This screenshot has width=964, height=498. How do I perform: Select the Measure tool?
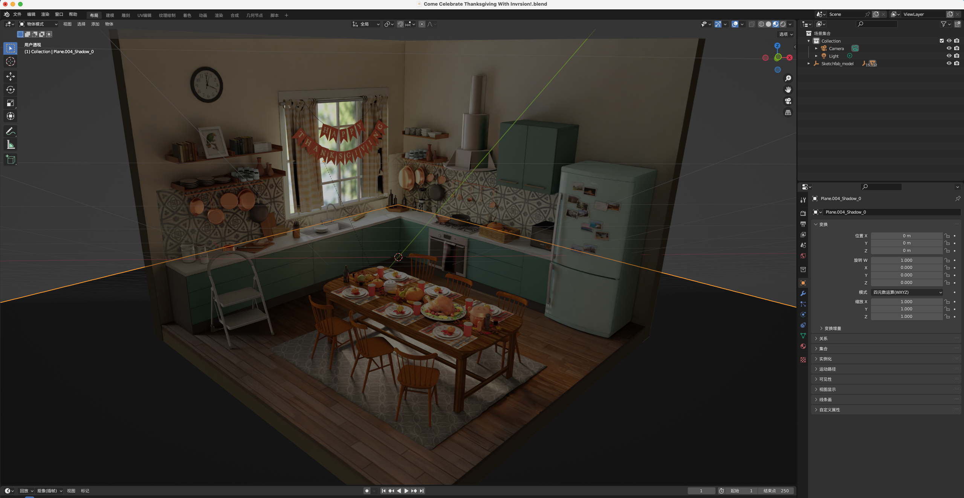pos(11,145)
